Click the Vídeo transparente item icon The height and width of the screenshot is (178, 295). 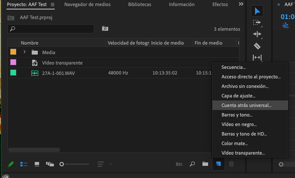coord(35,63)
